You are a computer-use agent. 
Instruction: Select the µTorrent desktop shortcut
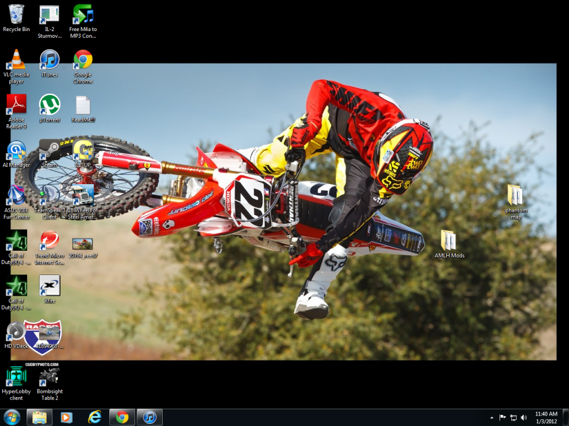[x=49, y=105]
